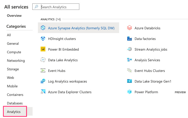Screen dimensions: 188x118
Task: Open Data Lake Storage Gen1
Action: (x=153, y=82)
